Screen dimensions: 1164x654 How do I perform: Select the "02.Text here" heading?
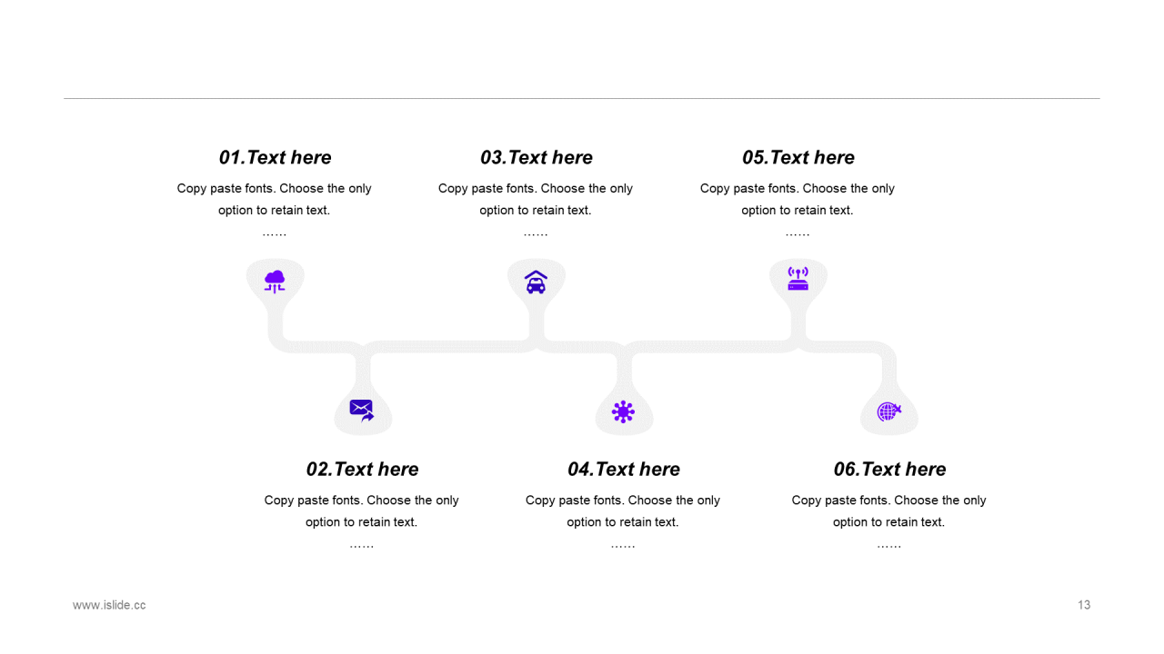363,469
